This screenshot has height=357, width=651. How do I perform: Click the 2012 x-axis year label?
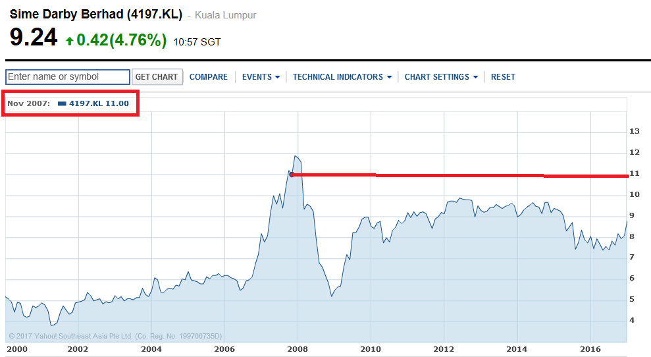coord(444,349)
